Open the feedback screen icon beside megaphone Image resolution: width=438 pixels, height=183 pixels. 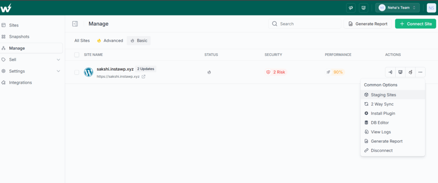tap(364, 8)
